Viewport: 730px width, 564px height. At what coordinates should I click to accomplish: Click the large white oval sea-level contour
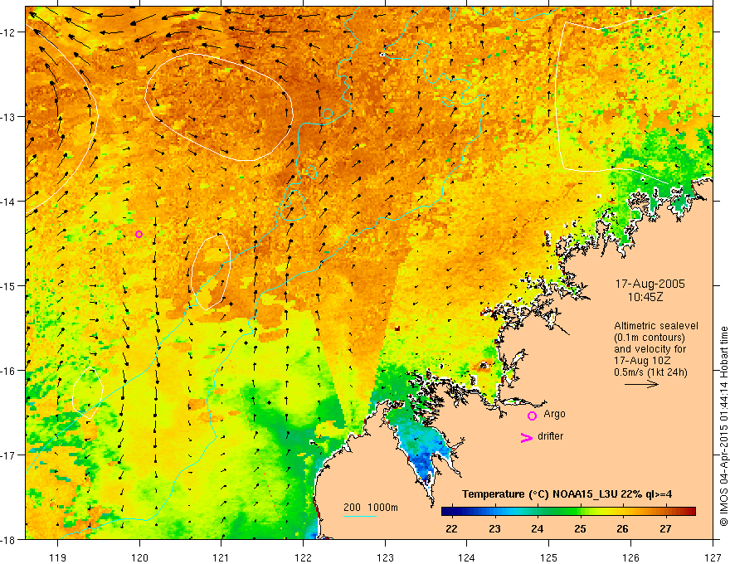pos(219,107)
